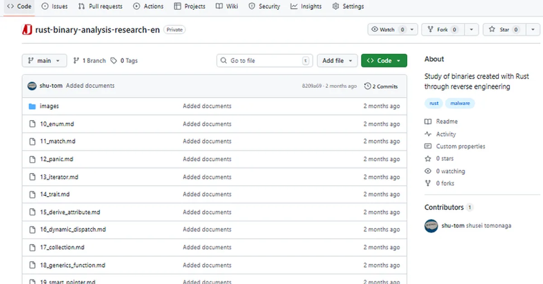Click the 10_enum.md file icon

(32, 124)
